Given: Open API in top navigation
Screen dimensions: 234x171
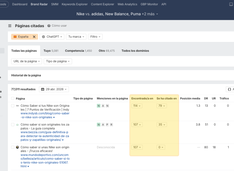Looking at the screenshot, I should 164,4.
